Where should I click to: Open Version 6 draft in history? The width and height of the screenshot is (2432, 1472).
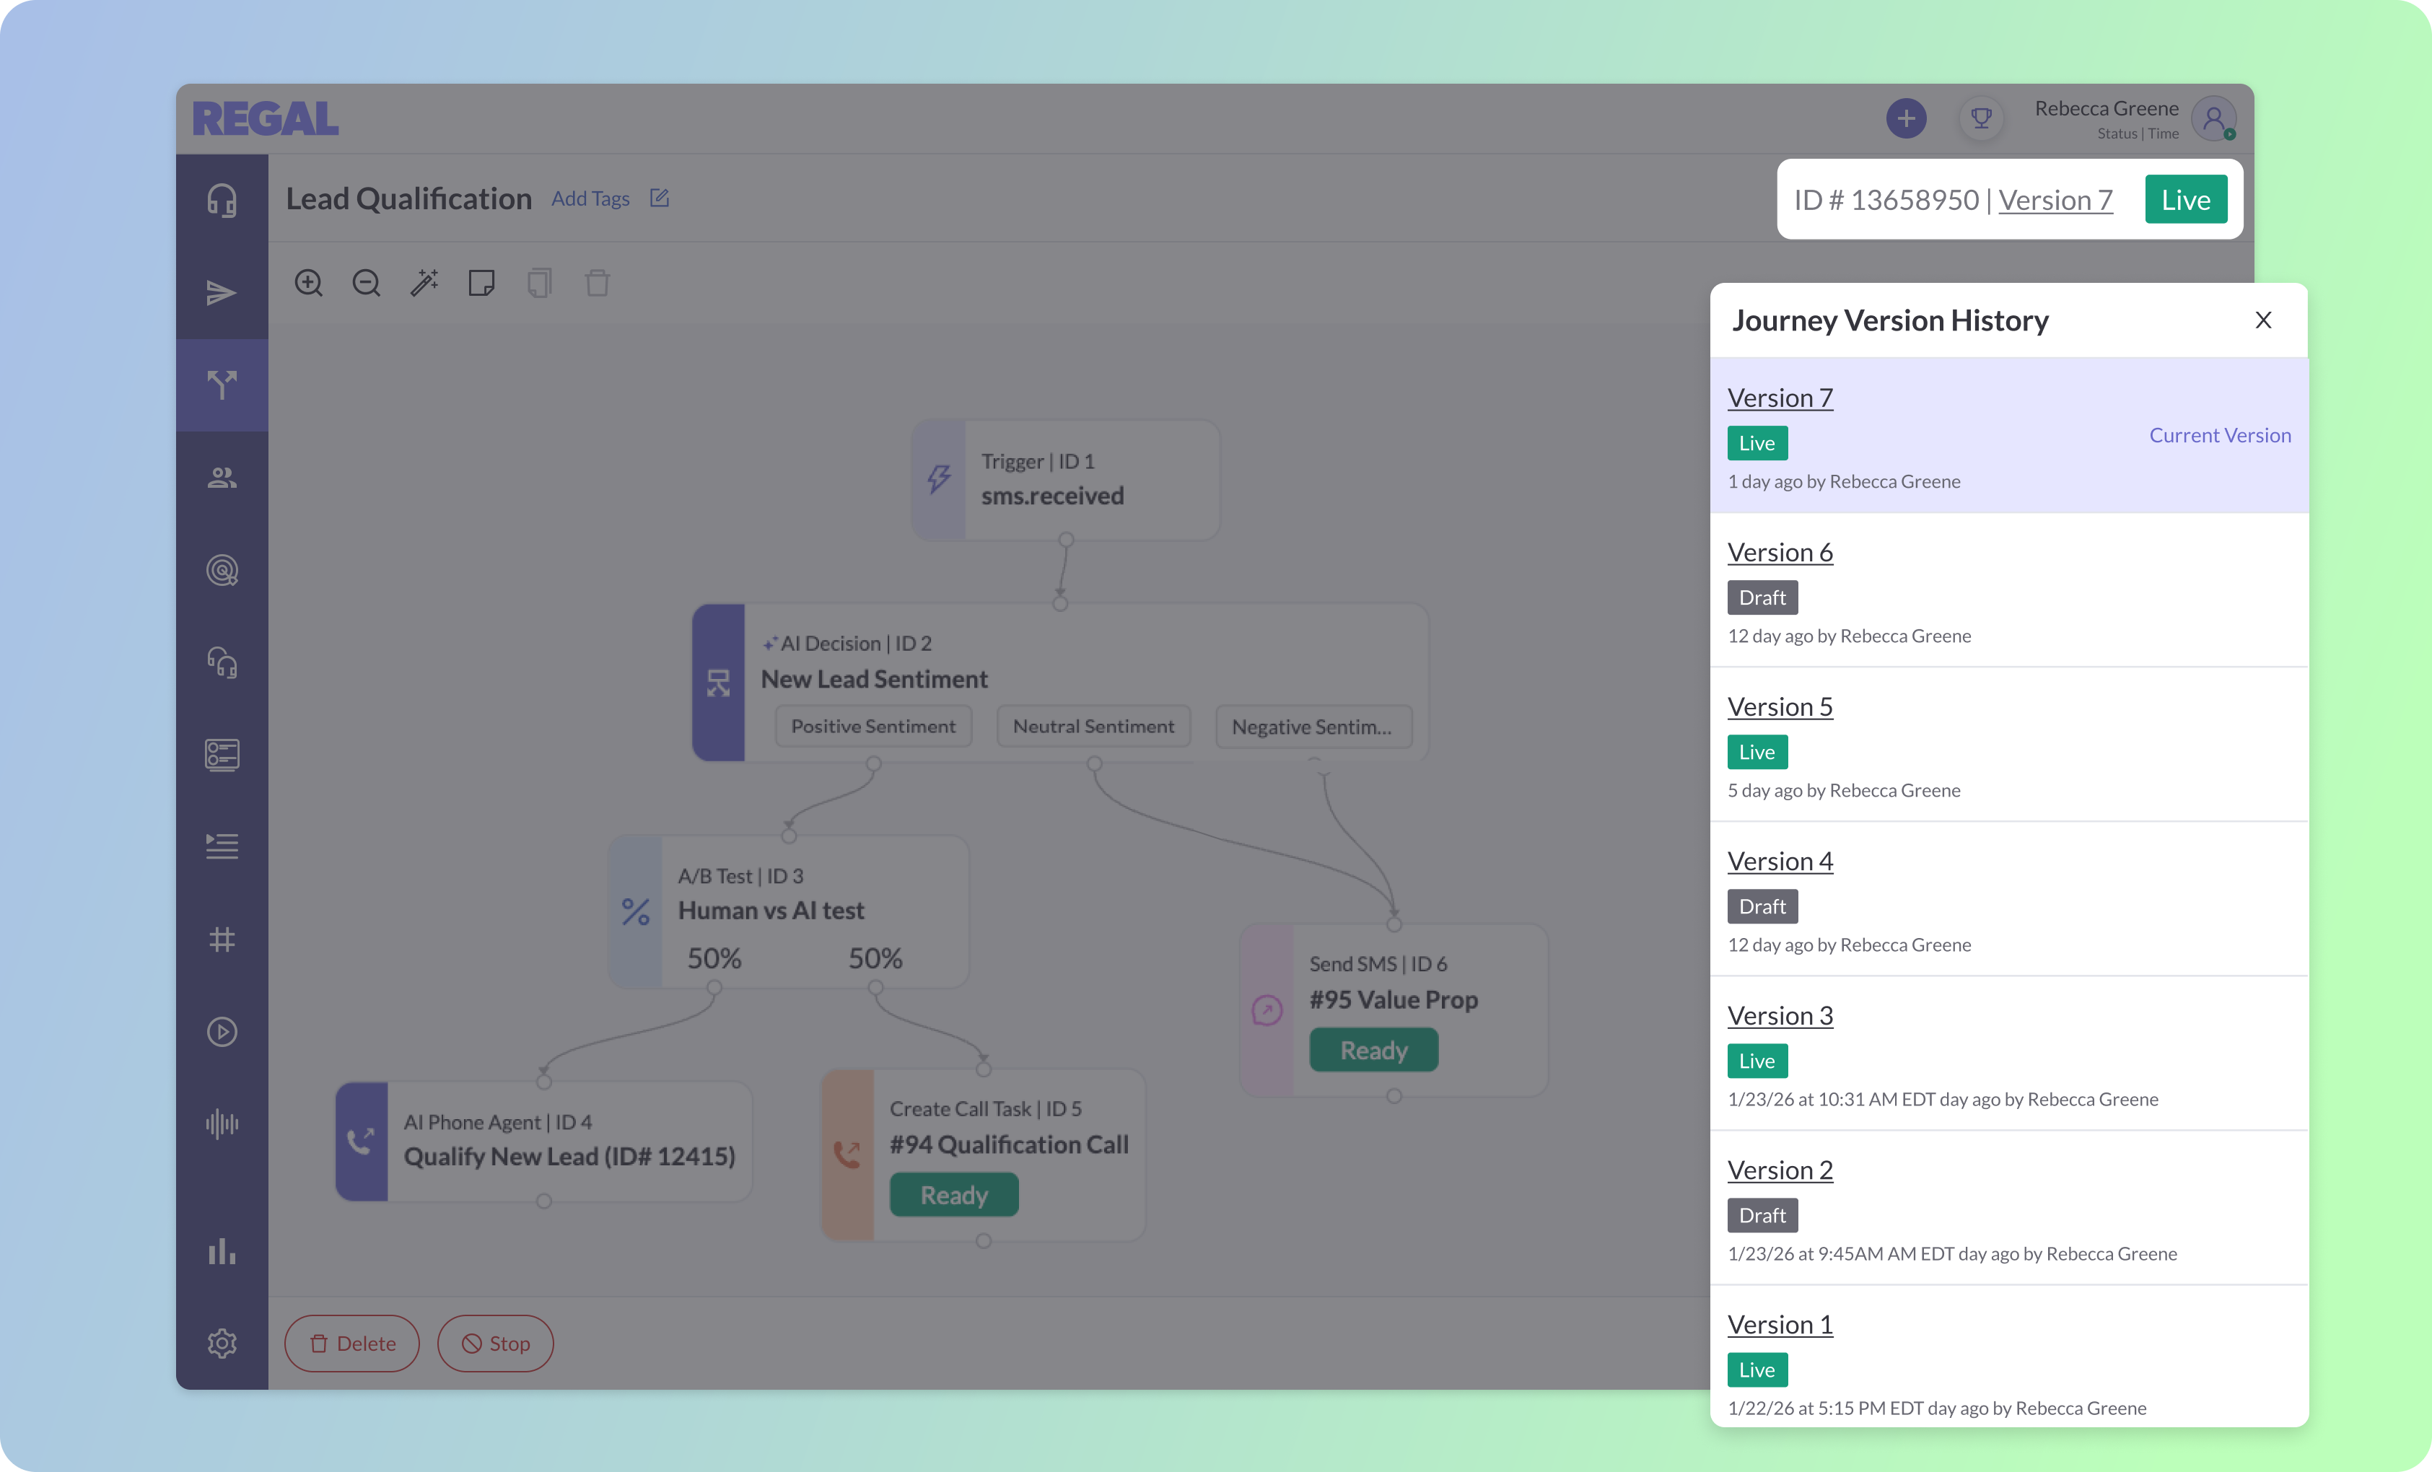click(1780, 553)
